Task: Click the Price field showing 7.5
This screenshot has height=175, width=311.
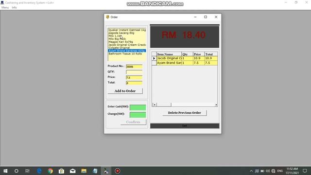Action: click(x=134, y=78)
